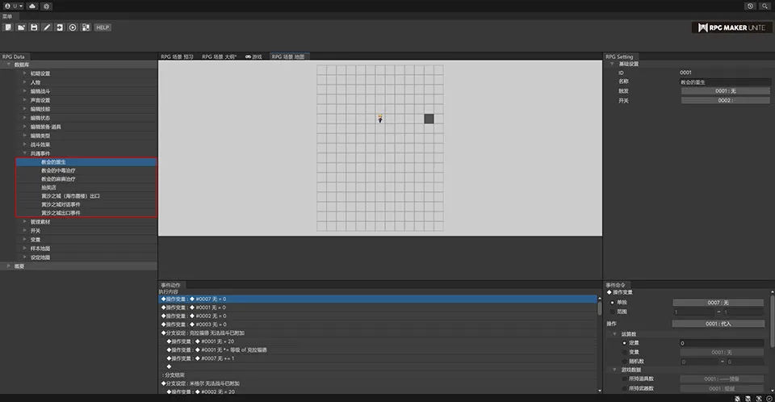Screen dimensions: 775x402
Task: Click the open folder toolbar icon
Action: tap(21, 27)
